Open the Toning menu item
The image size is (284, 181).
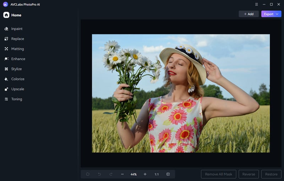pyautogui.click(x=17, y=99)
